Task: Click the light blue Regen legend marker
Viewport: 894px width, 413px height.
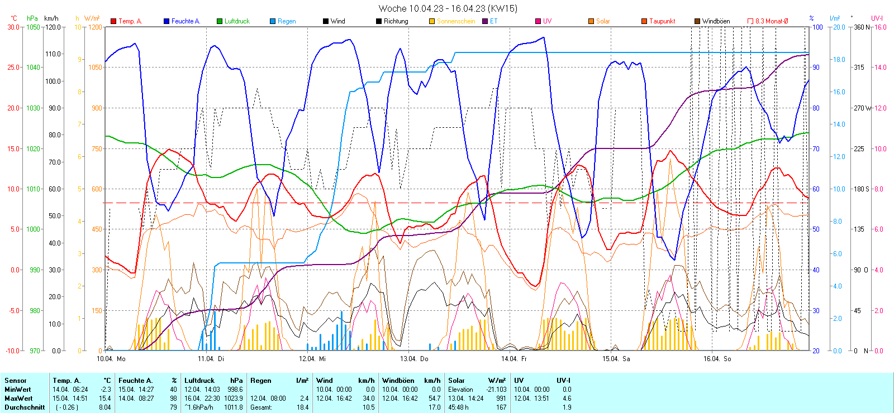Action: (x=273, y=21)
